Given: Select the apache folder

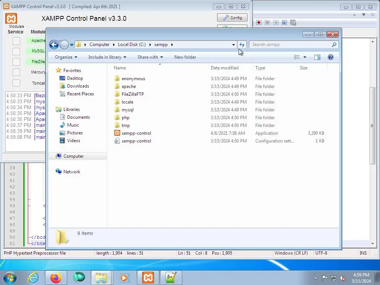Looking at the screenshot, I should pos(129,86).
